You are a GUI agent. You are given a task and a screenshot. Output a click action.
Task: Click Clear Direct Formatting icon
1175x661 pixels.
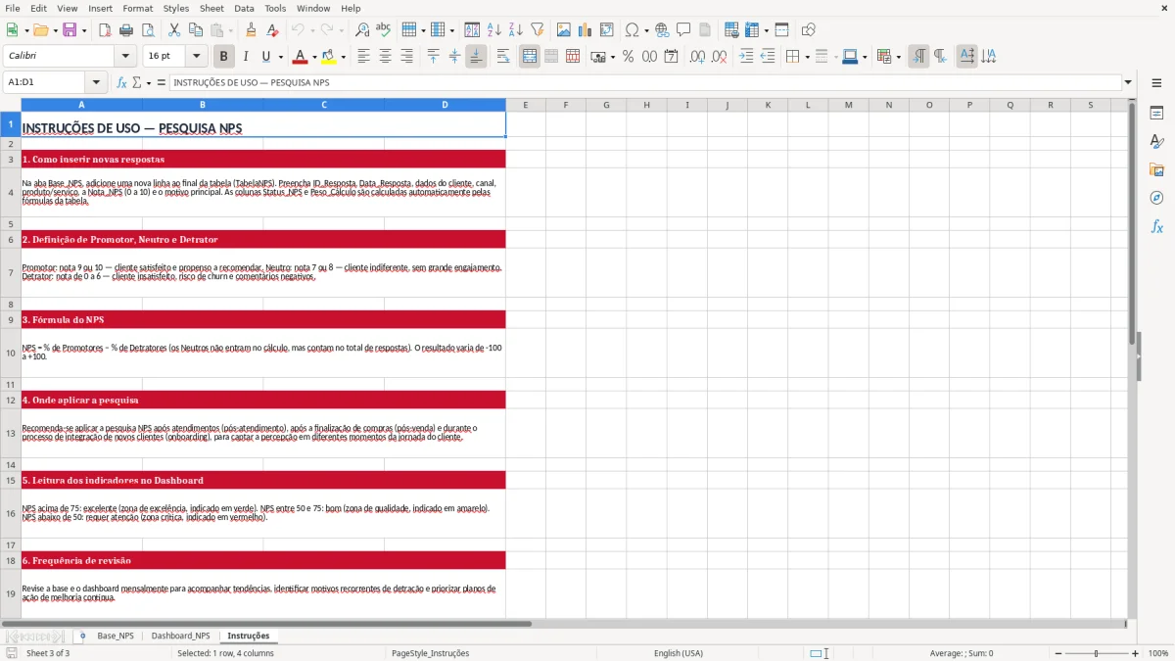tap(273, 30)
